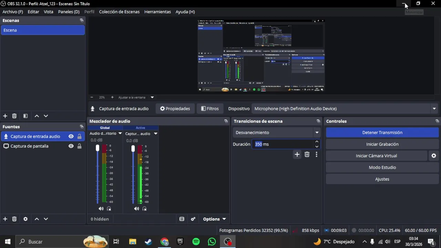
Task: Open the Colección de Escenas menu
Action: pyautogui.click(x=119, y=12)
